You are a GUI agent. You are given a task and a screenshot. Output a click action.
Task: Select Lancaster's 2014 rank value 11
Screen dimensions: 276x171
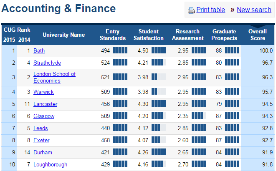click(x=27, y=104)
